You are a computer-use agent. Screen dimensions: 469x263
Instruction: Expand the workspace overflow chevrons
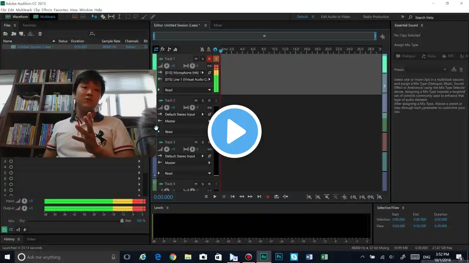(402, 17)
